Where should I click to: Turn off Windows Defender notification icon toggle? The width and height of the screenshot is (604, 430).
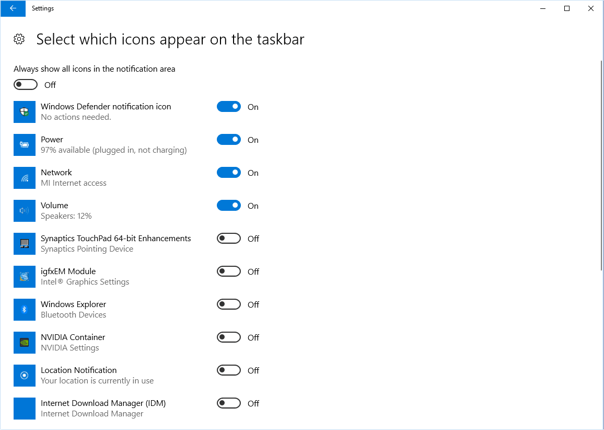(x=229, y=106)
